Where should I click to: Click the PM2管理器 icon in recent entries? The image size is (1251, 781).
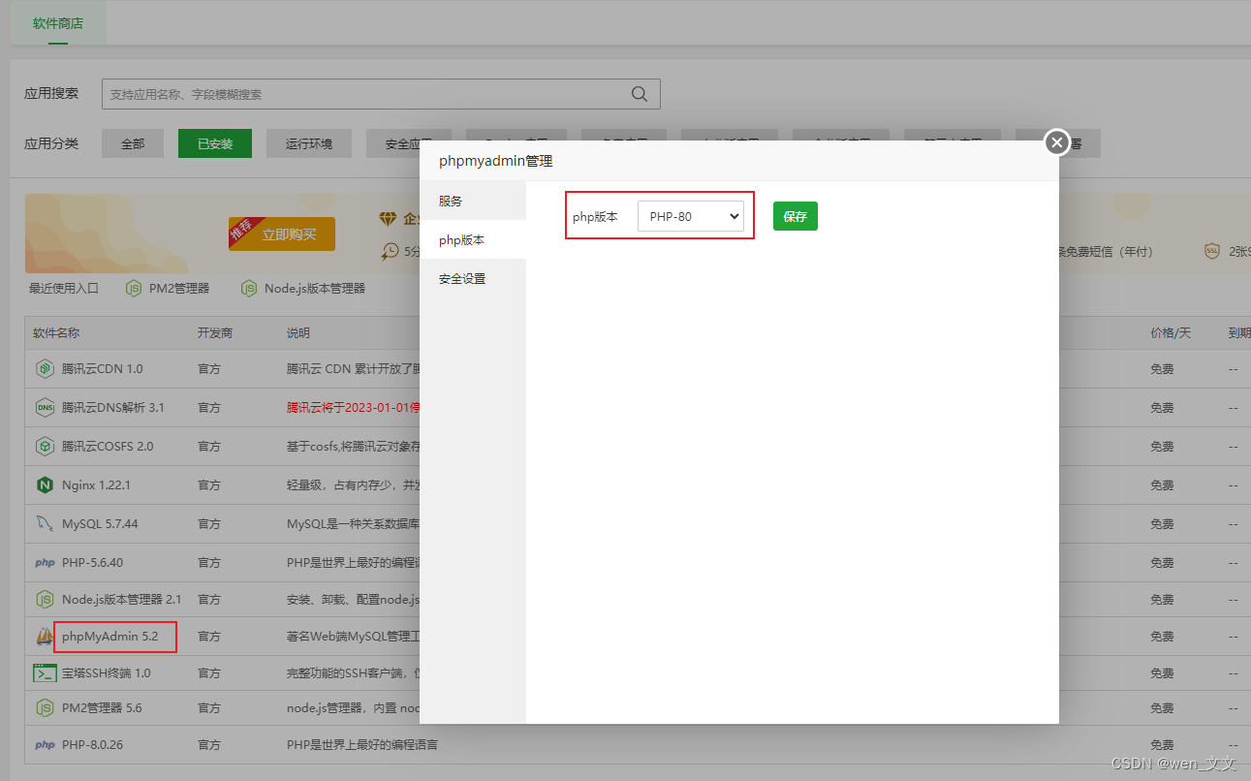(134, 288)
